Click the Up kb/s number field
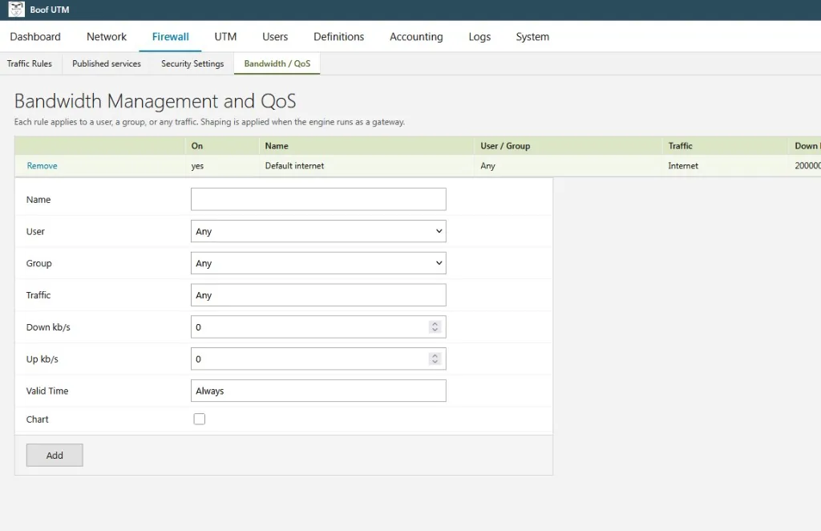The image size is (821, 531). [x=318, y=359]
